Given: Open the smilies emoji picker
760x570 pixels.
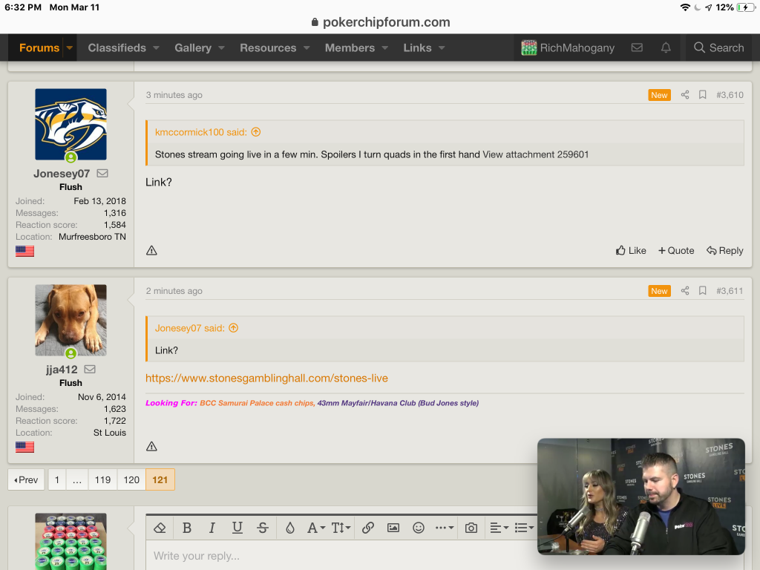Looking at the screenshot, I should pos(419,528).
